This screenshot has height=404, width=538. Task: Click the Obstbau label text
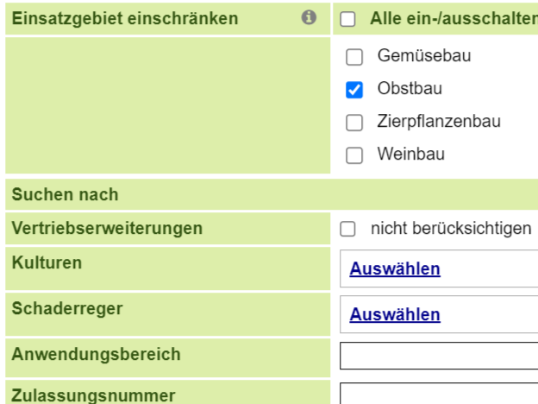(410, 88)
